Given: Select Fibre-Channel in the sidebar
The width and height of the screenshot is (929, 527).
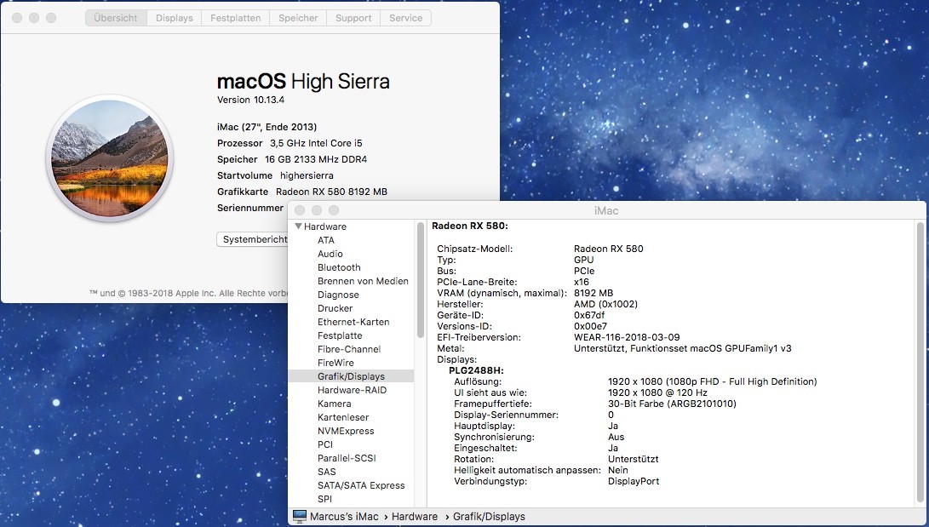Looking at the screenshot, I should pyautogui.click(x=349, y=349).
